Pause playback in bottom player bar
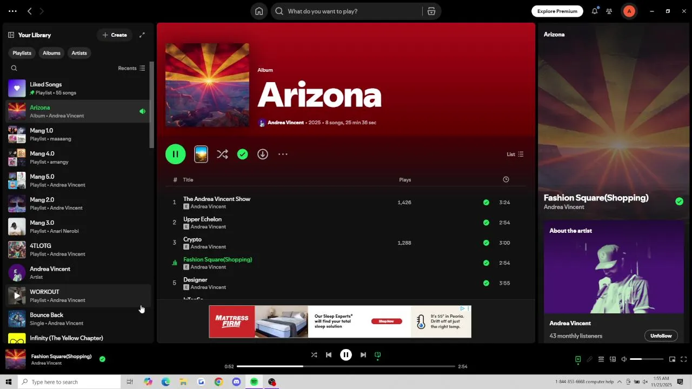The height and width of the screenshot is (389, 692). click(x=346, y=355)
